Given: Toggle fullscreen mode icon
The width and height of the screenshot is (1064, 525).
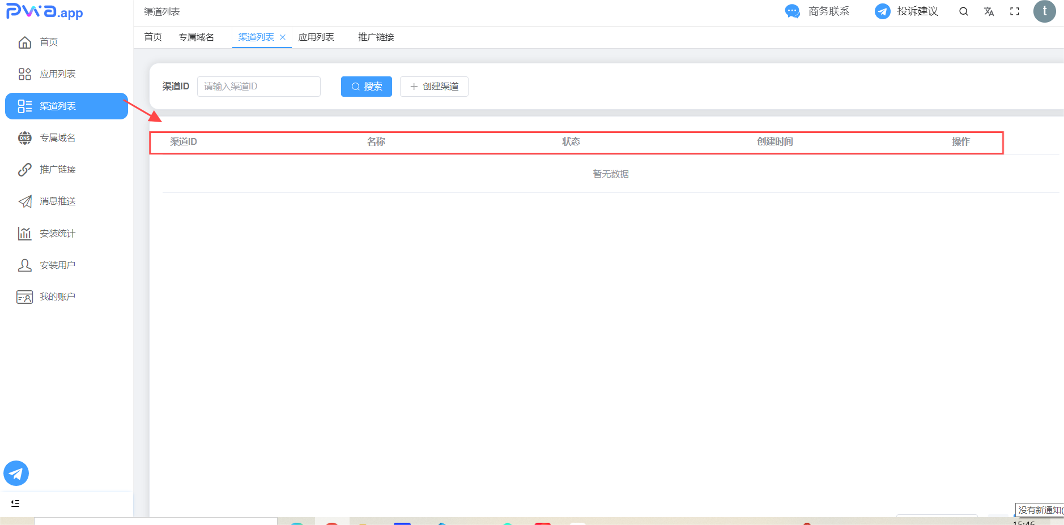Looking at the screenshot, I should click(1015, 11).
